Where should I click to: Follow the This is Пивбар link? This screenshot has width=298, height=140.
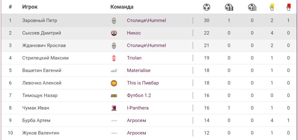pyautogui.click(x=143, y=83)
